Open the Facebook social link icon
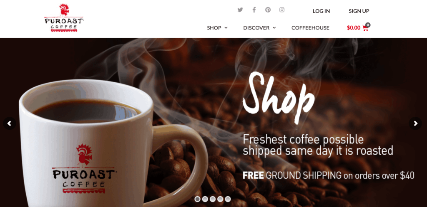The width and height of the screenshot is (427, 207). pos(254,10)
